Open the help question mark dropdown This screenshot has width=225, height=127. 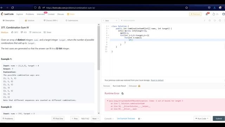140,119
